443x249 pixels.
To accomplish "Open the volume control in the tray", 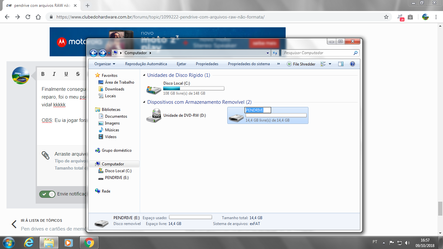I will coord(407,243).
